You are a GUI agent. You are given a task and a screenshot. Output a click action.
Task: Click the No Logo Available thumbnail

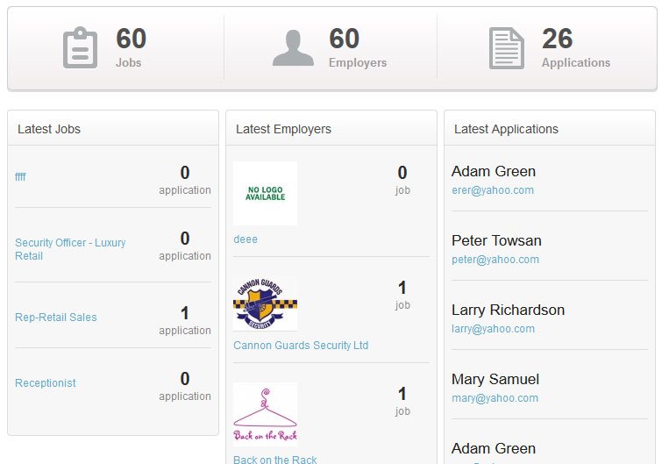click(x=265, y=193)
